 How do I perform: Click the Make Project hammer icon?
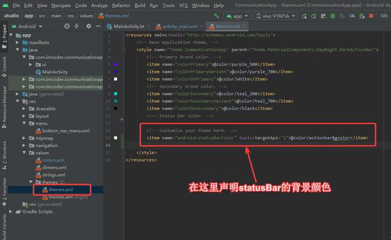coord(216,16)
